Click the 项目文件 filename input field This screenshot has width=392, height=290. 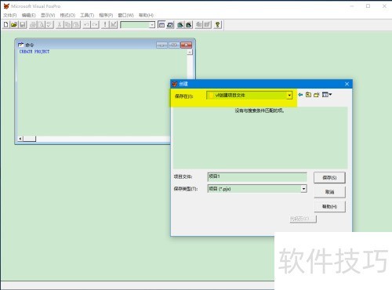(257, 176)
